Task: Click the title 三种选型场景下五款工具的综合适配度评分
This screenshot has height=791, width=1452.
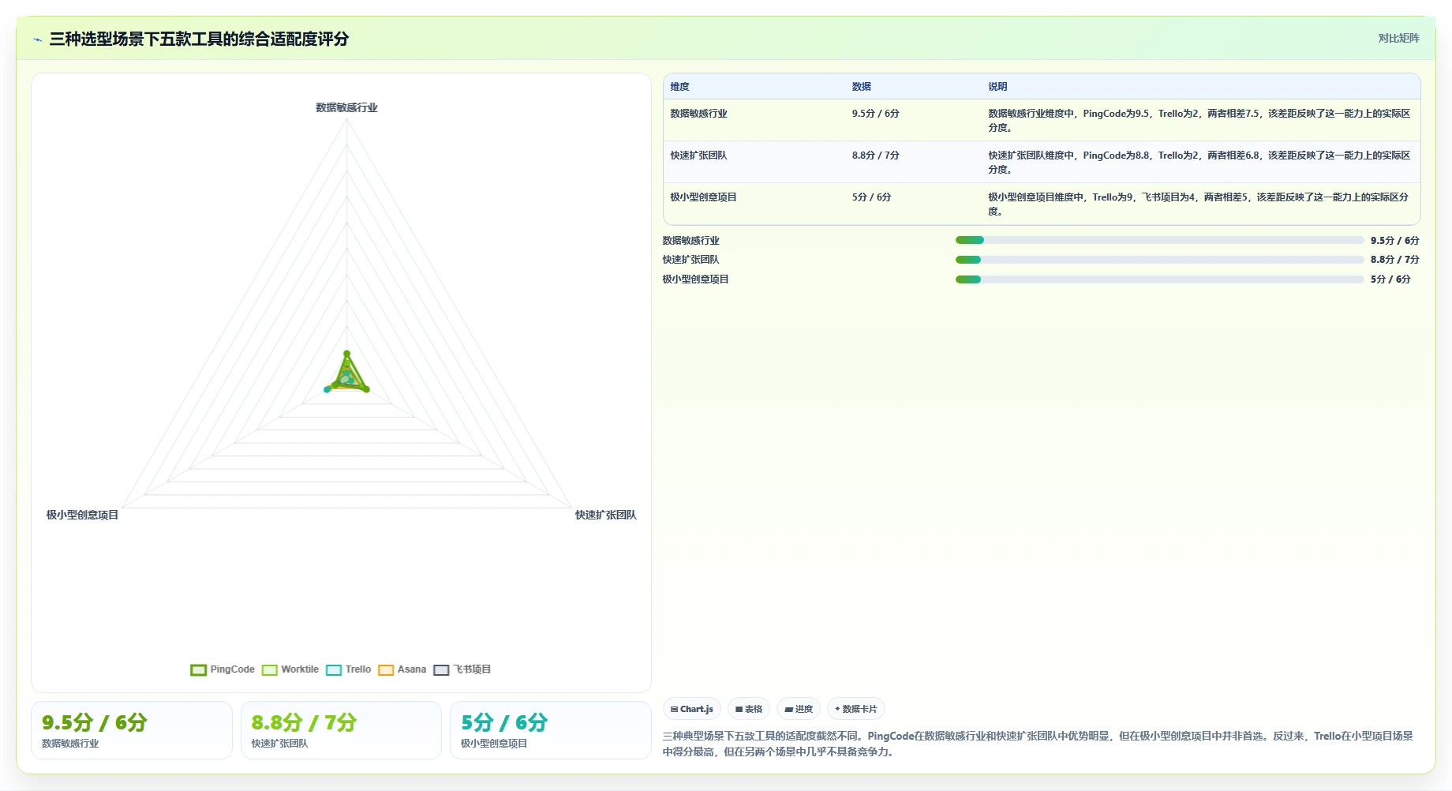Action: click(199, 39)
